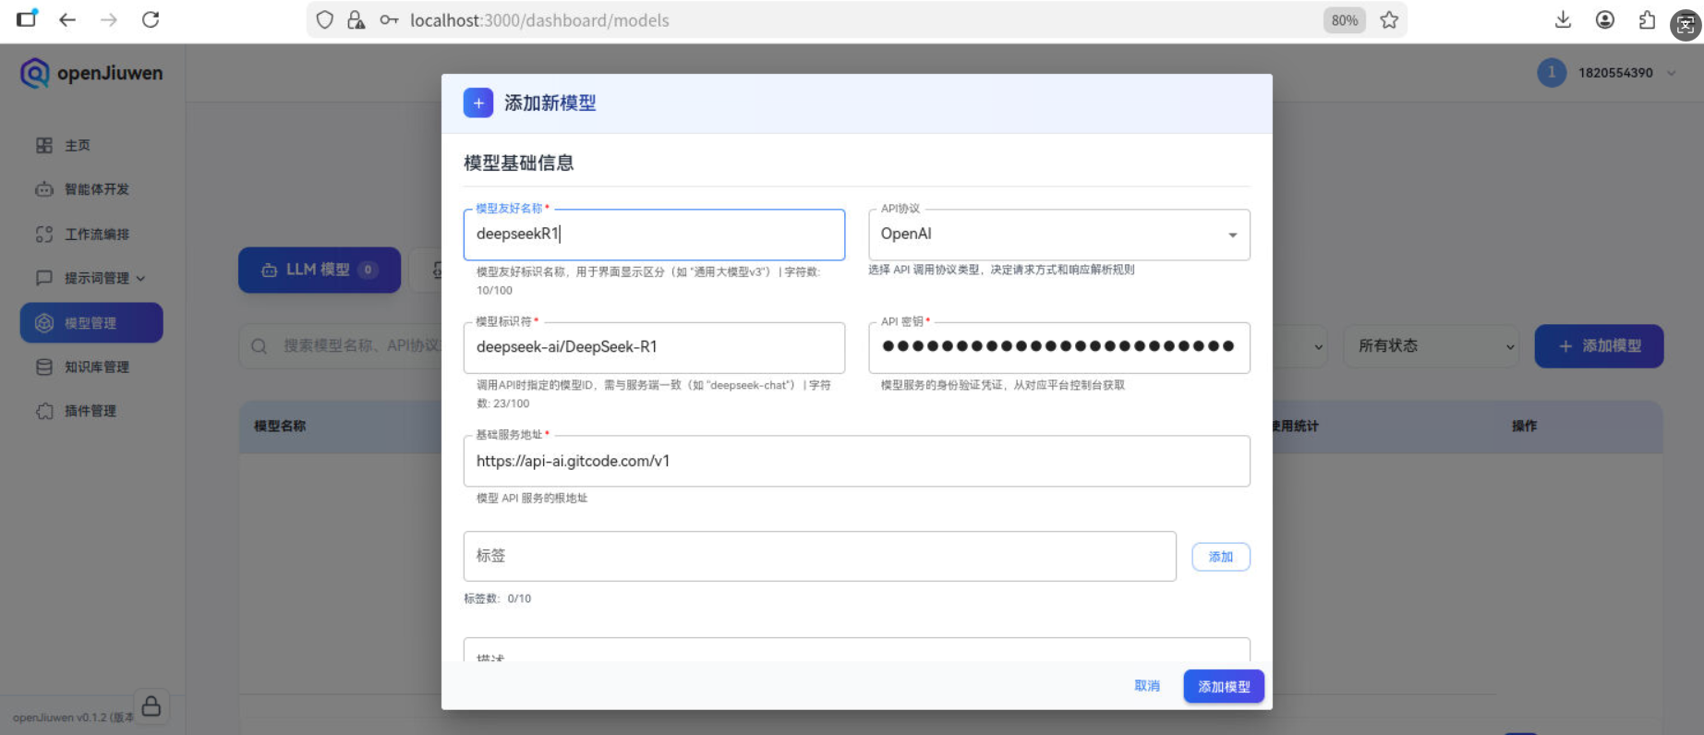Click the 标签数: 0/10 counter text
This screenshot has width=1704, height=735.
coord(497,598)
